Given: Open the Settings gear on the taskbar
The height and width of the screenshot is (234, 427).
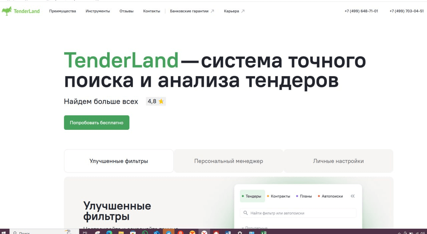Looking at the screenshot, I should coord(240,232).
